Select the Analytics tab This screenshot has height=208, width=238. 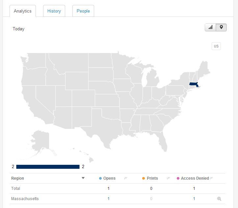23,11
